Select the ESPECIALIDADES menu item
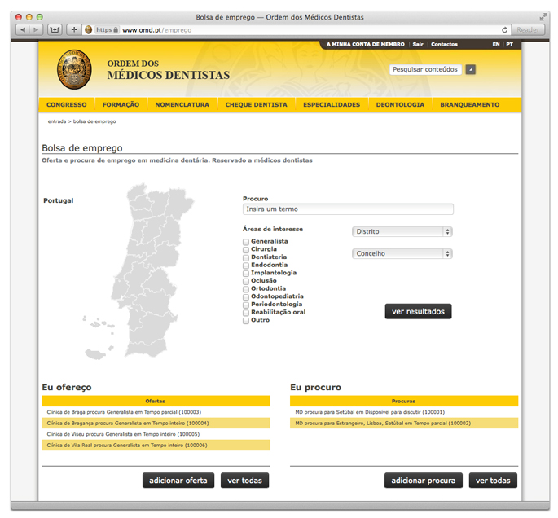The image size is (558, 518). 332,105
